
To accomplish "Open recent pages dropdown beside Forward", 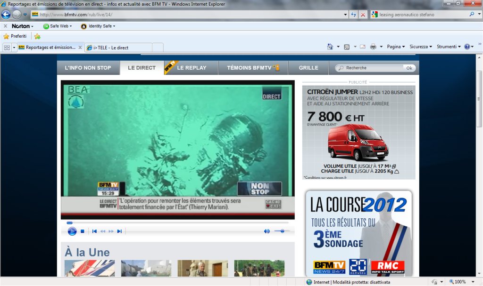I will click(x=25, y=15).
